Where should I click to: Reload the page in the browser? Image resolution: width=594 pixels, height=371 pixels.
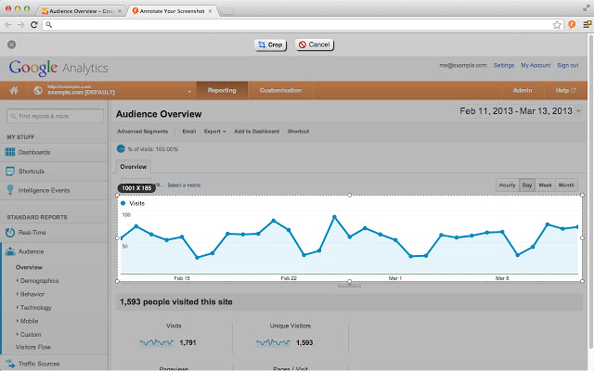coord(34,25)
